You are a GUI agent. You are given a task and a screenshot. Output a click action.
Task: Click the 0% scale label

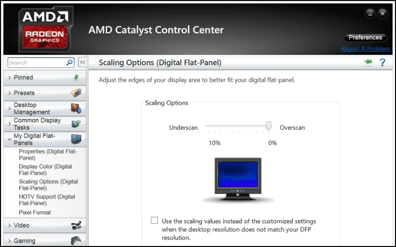point(273,143)
